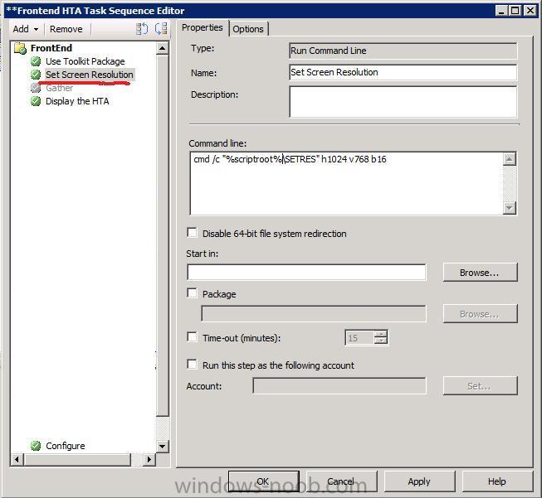The image size is (542, 498).
Task: Click the time-out minutes value field
Action: (x=359, y=338)
